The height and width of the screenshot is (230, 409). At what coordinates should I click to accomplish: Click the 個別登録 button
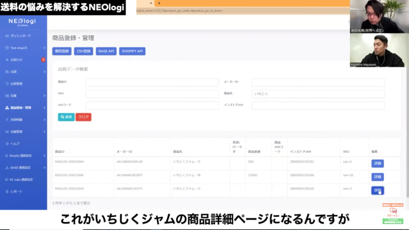tap(62, 51)
